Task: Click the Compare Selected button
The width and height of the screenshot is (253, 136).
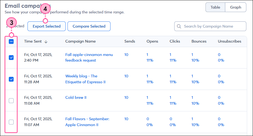Action: coord(89,26)
